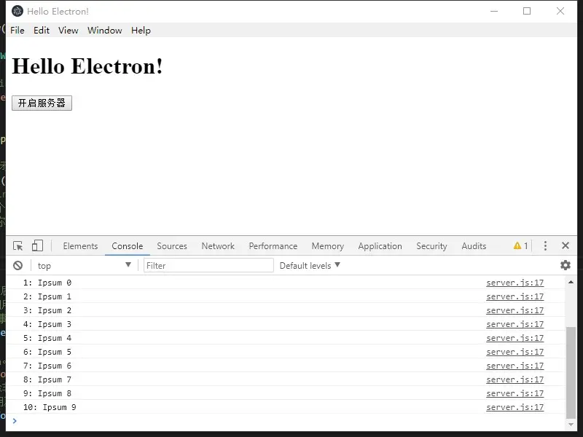This screenshot has height=437, width=583.
Task: Go to the Network tab
Action: (218, 246)
